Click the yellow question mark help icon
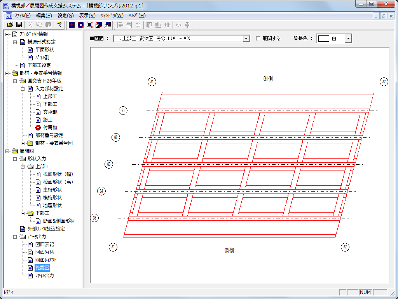This screenshot has height=299, width=398. coord(59,25)
